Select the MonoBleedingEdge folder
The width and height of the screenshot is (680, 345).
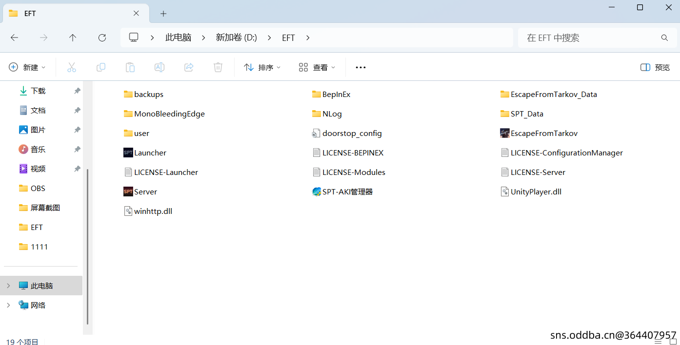coord(164,114)
